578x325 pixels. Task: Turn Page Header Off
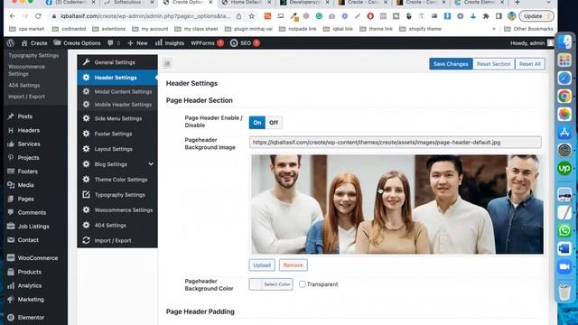(x=274, y=123)
